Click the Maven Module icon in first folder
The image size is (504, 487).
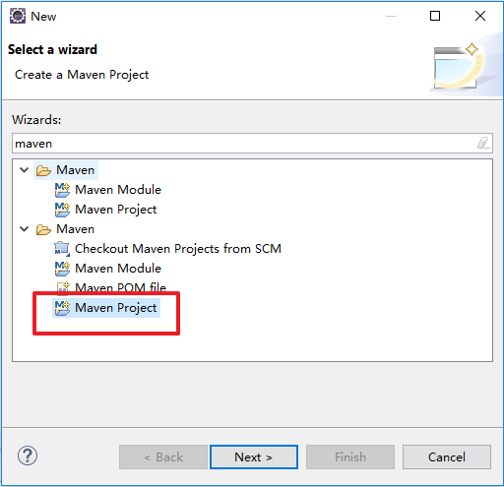(62, 190)
